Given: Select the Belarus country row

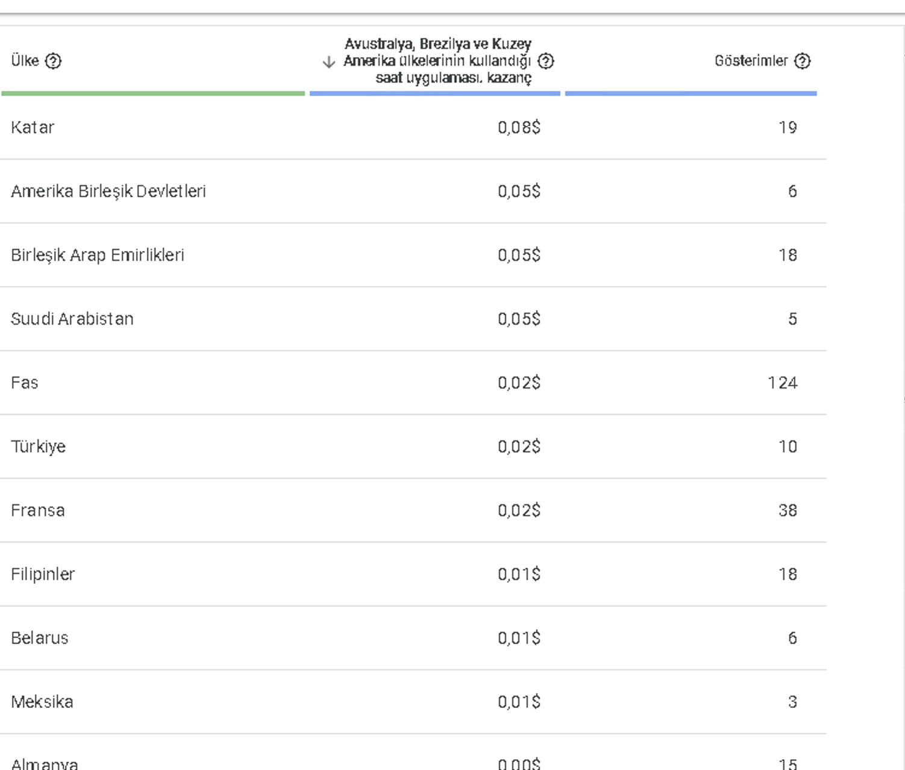Looking at the screenshot, I should pos(413,639).
